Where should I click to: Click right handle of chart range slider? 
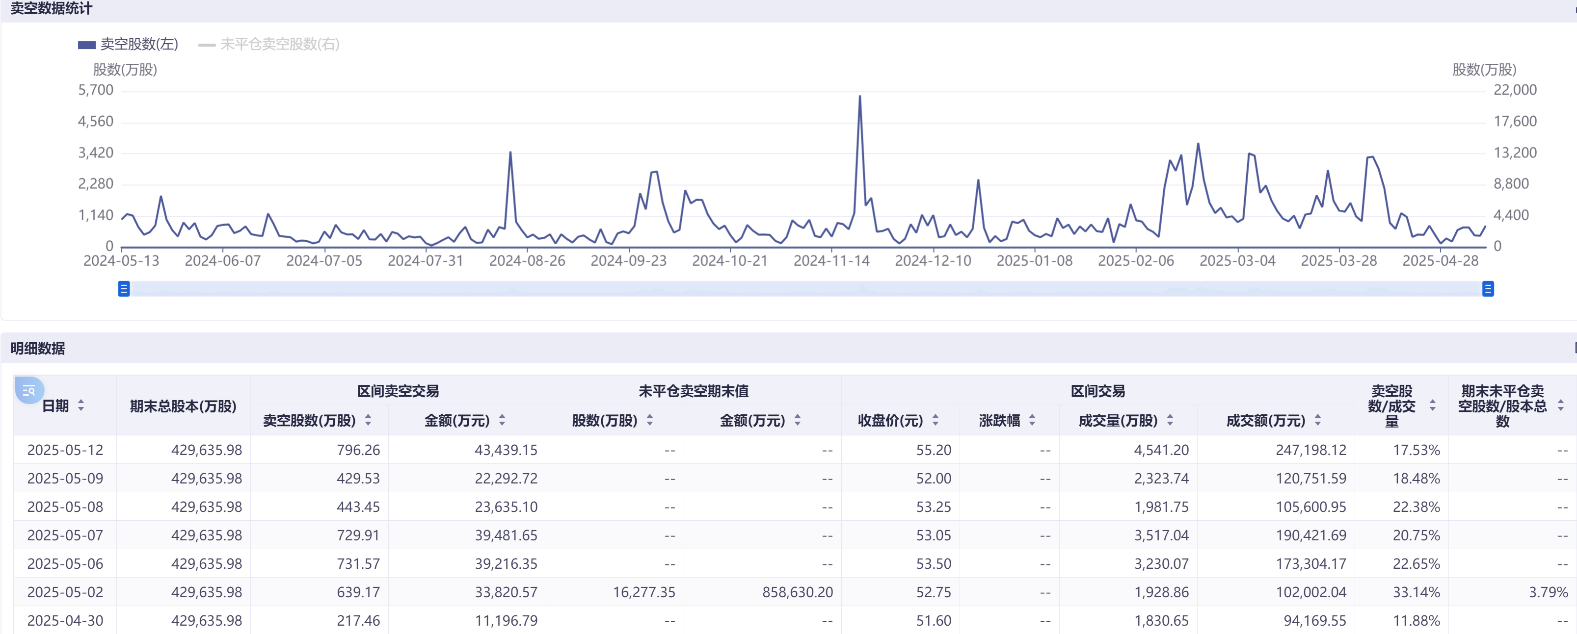(1488, 289)
